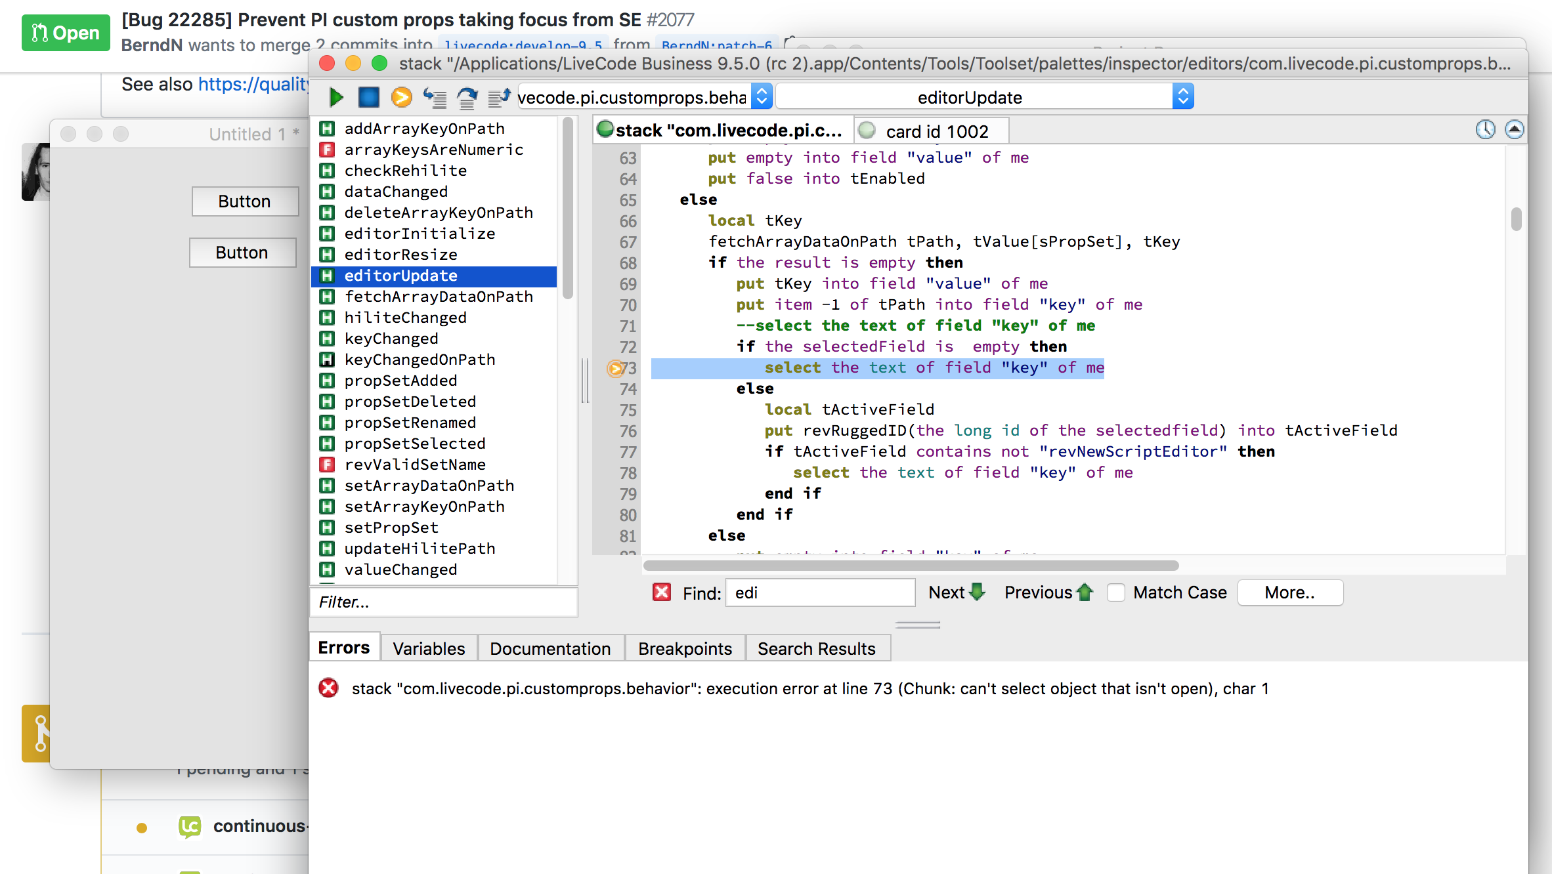Find the Next match
Viewport: 1552px width, 874px height.
957,593
